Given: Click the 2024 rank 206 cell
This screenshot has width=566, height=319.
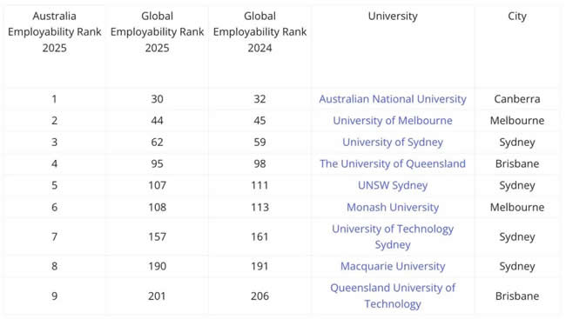Looking at the screenshot, I should (x=259, y=296).
